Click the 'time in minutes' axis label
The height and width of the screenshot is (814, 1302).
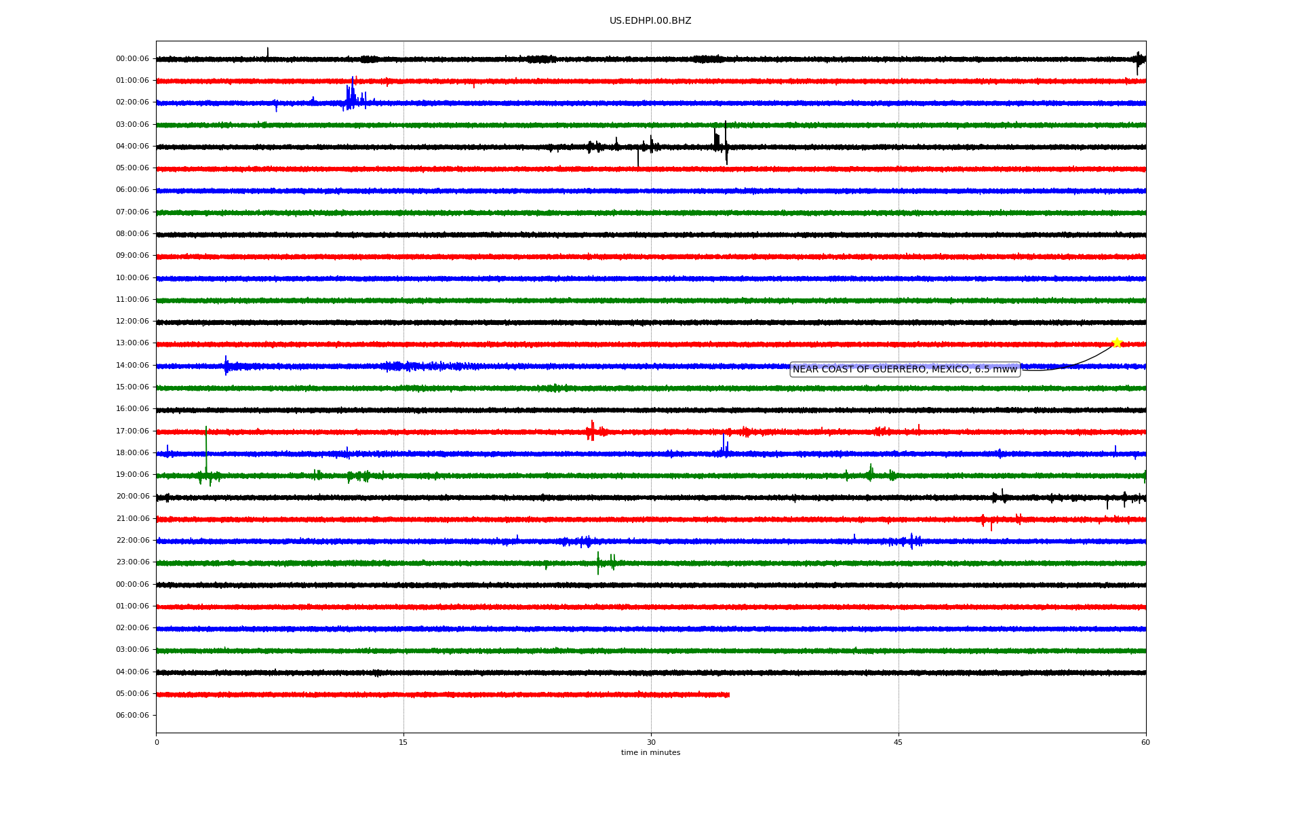[x=650, y=753]
